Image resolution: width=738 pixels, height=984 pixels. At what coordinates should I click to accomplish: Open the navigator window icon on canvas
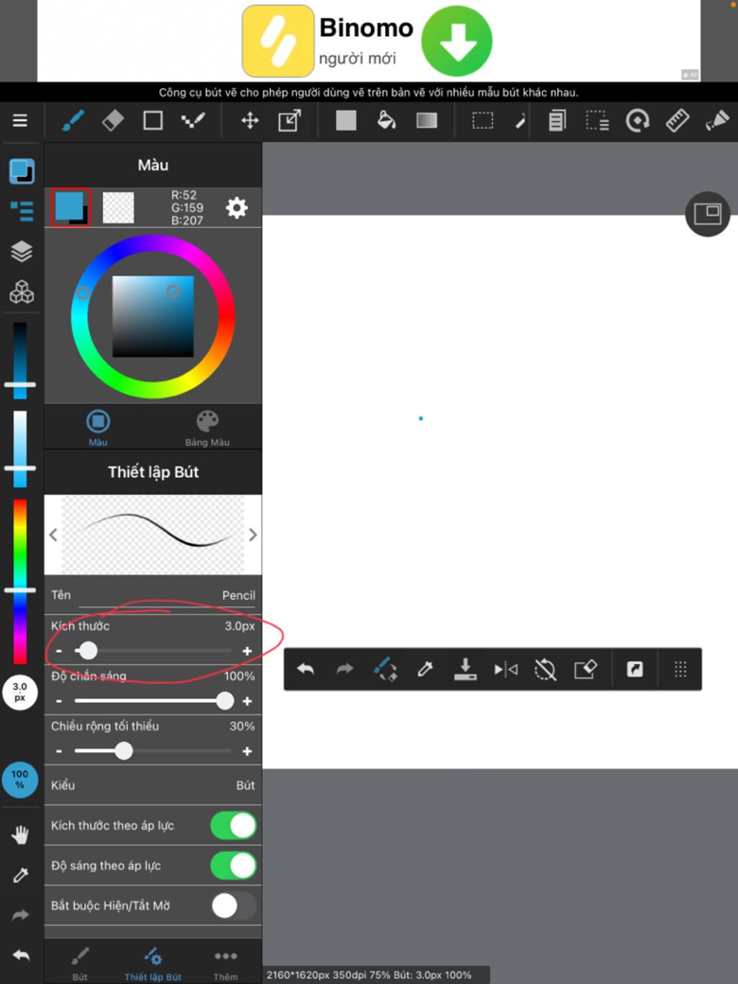point(708,214)
